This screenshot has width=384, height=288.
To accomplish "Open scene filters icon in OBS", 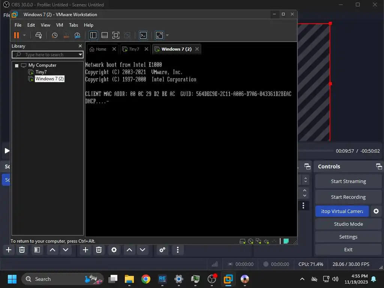I will pos(37,250).
